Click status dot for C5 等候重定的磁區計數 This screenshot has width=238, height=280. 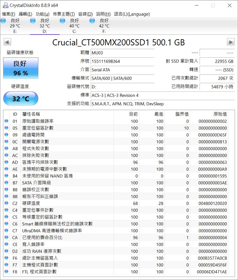click(6, 217)
